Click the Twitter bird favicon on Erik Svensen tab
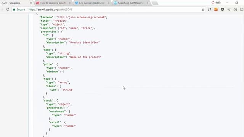 coord(76,3)
